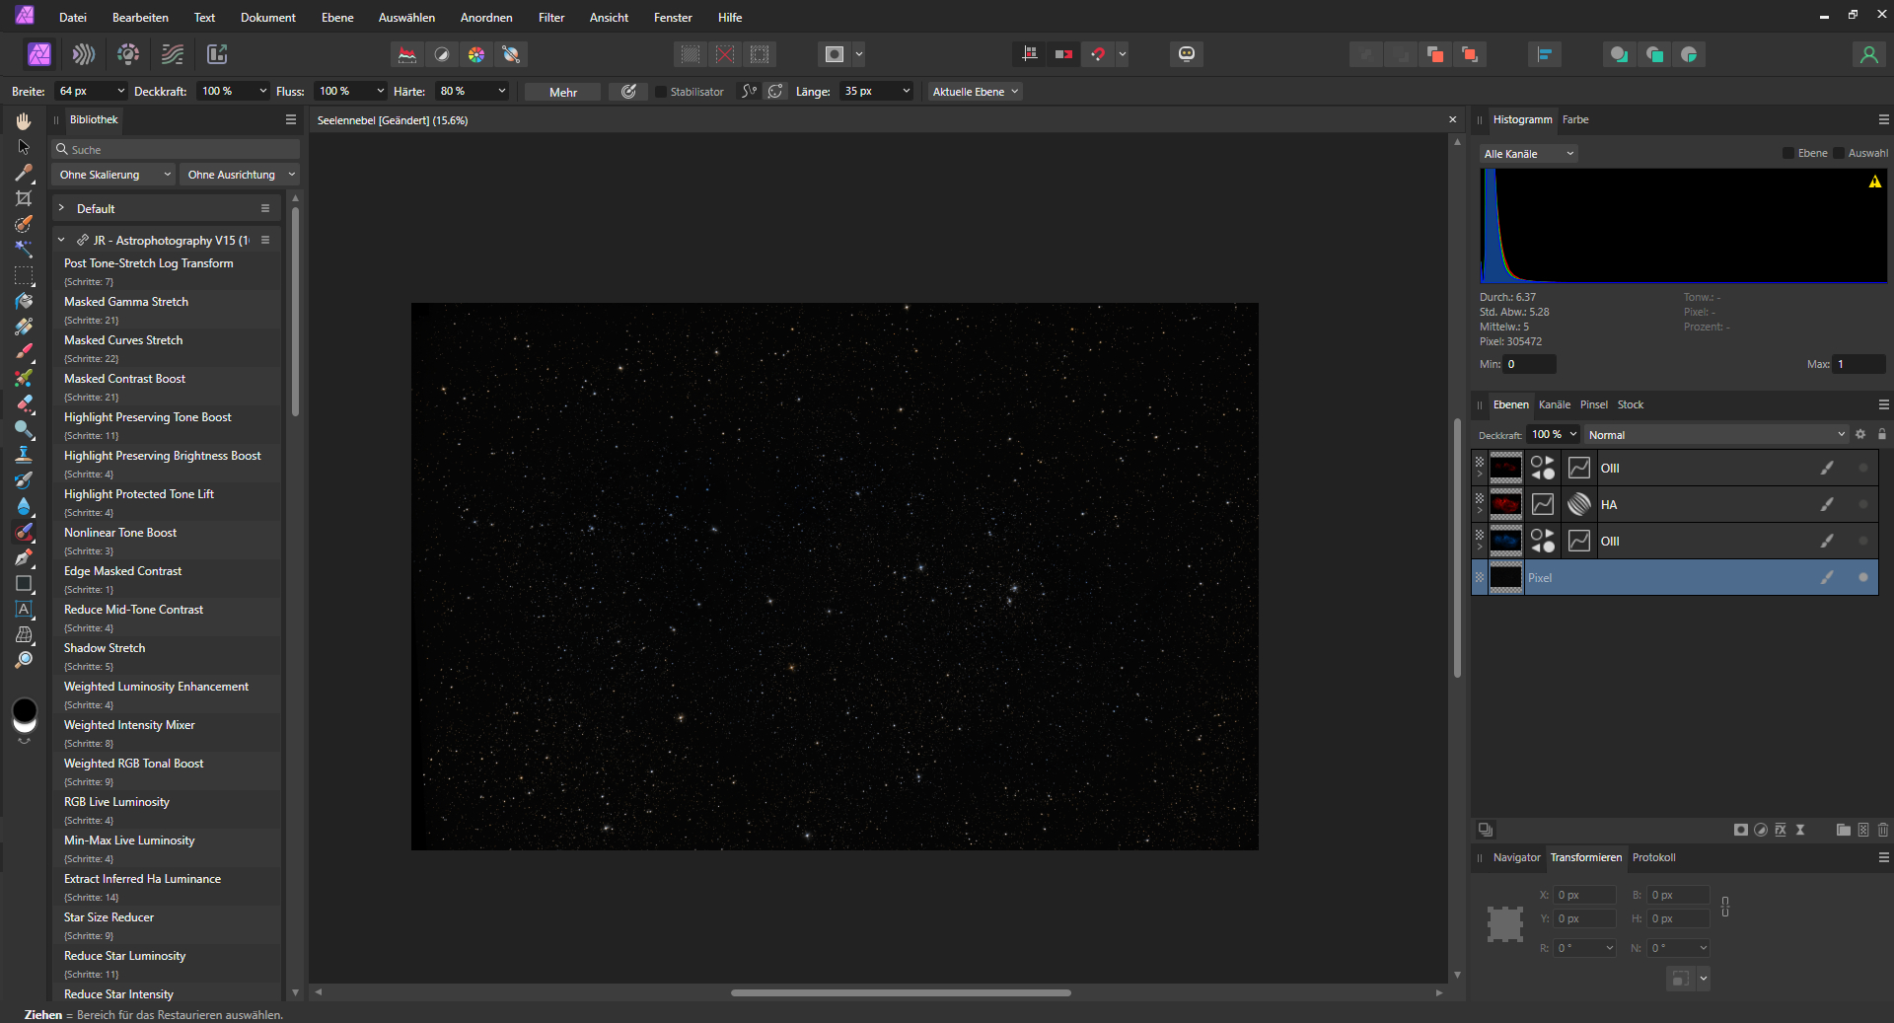The width and height of the screenshot is (1894, 1023).
Task: Apply Auto White Balance from the toolbar
Action: [511, 54]
